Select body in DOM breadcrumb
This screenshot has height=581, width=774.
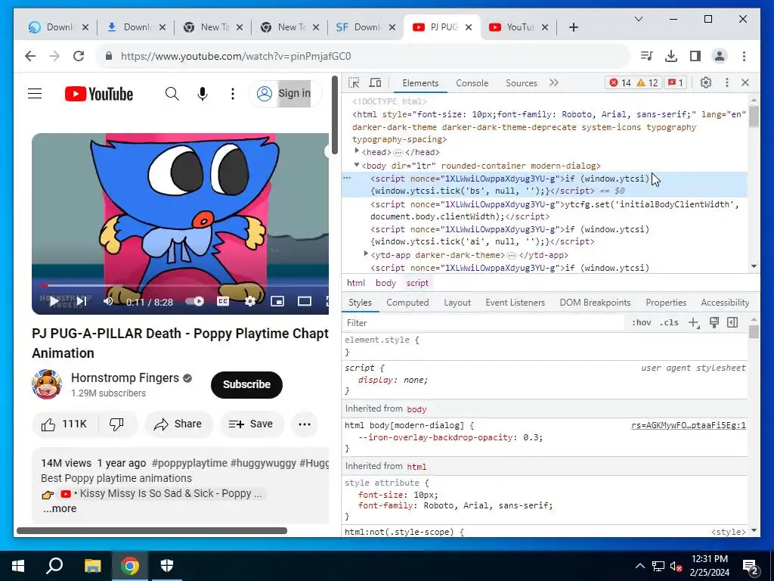[x=385, y=283]
